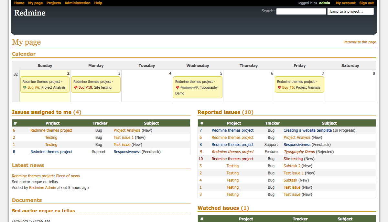Click Wednesday column header in calendar

198,66
